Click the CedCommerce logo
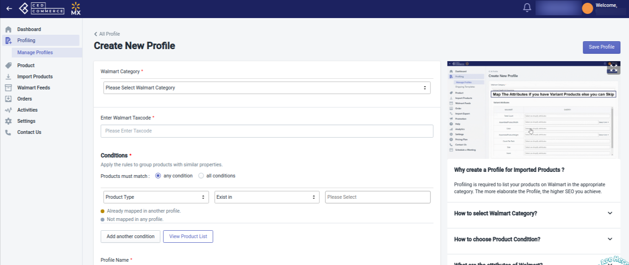 pyautogui.click(x=42, y=8)
